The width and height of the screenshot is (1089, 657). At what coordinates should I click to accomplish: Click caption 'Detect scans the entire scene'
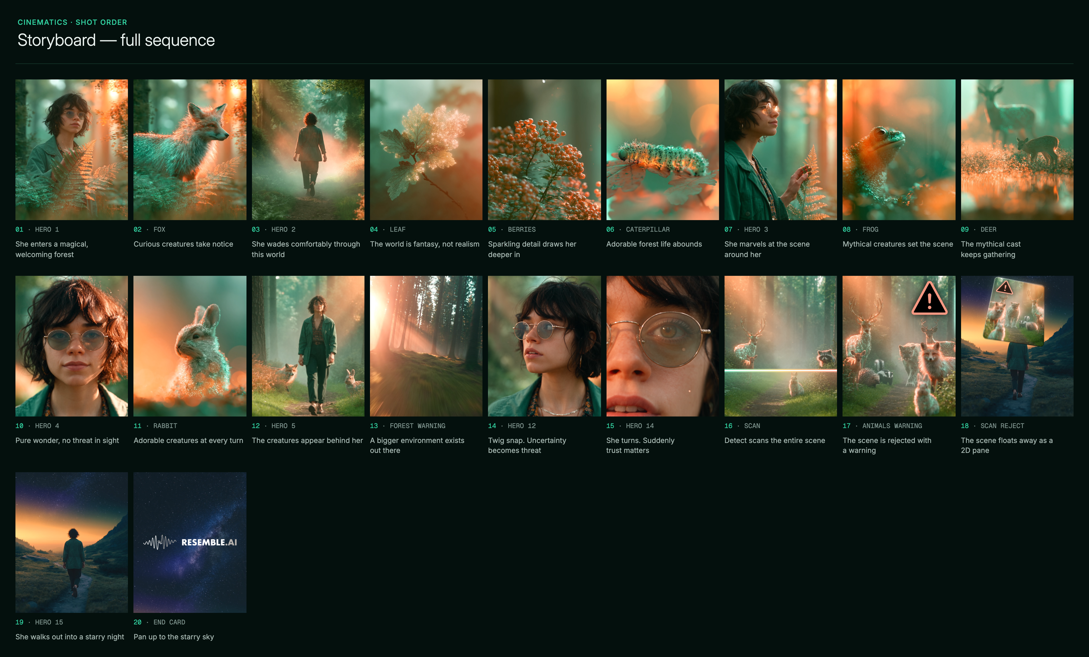click(775, 440)
